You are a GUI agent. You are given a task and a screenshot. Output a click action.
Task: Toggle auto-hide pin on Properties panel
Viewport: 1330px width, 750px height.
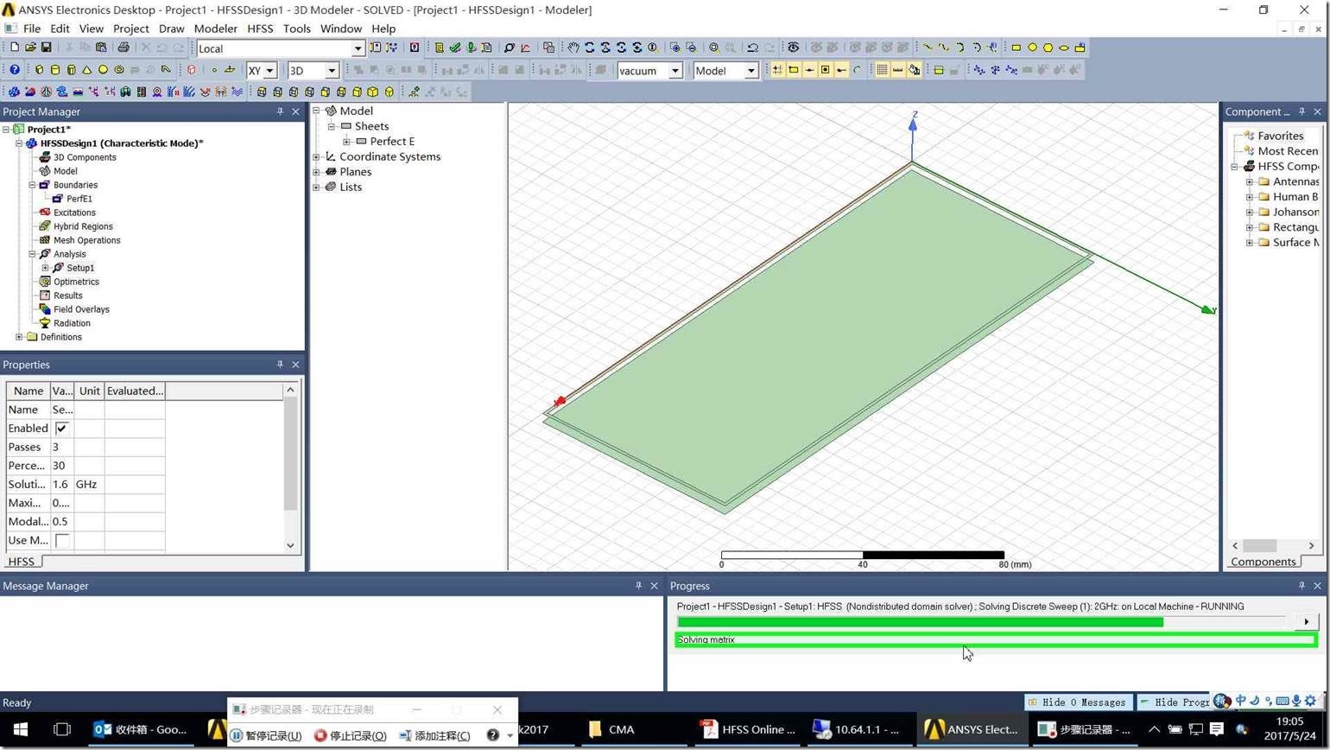pos(280,365)
